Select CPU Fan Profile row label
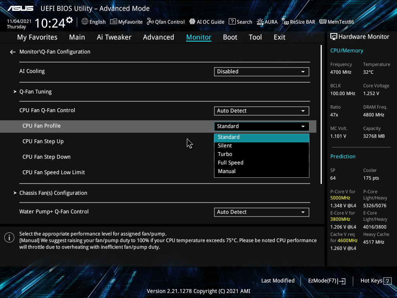 [x=41, y=126]
